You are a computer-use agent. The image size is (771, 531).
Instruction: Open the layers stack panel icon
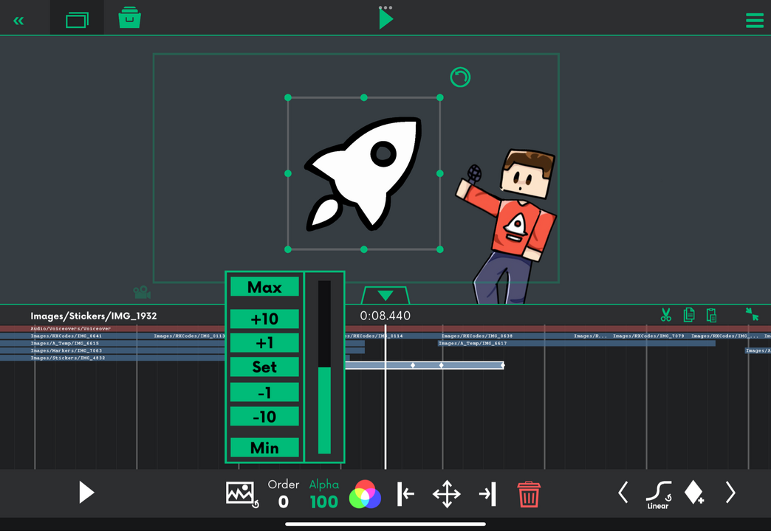coord(78,20)
